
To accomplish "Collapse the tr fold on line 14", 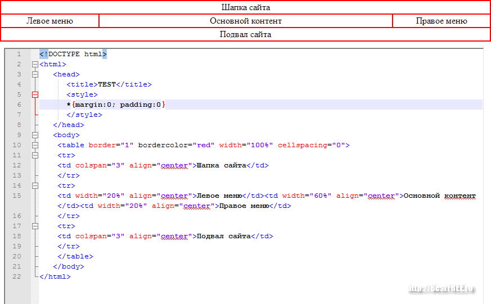I will pos(35,186).
